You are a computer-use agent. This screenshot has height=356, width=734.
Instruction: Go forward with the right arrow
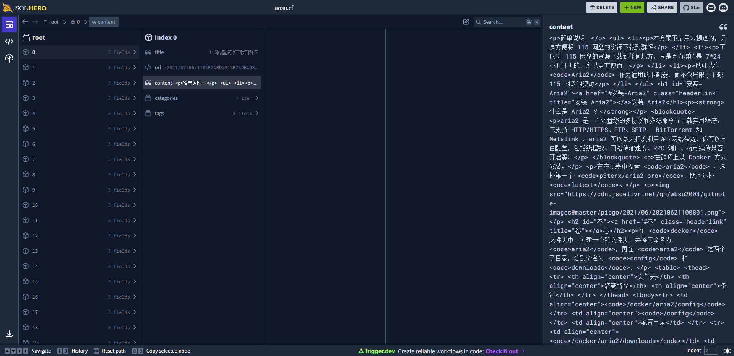pyautogui.click(x=35, y=22)
